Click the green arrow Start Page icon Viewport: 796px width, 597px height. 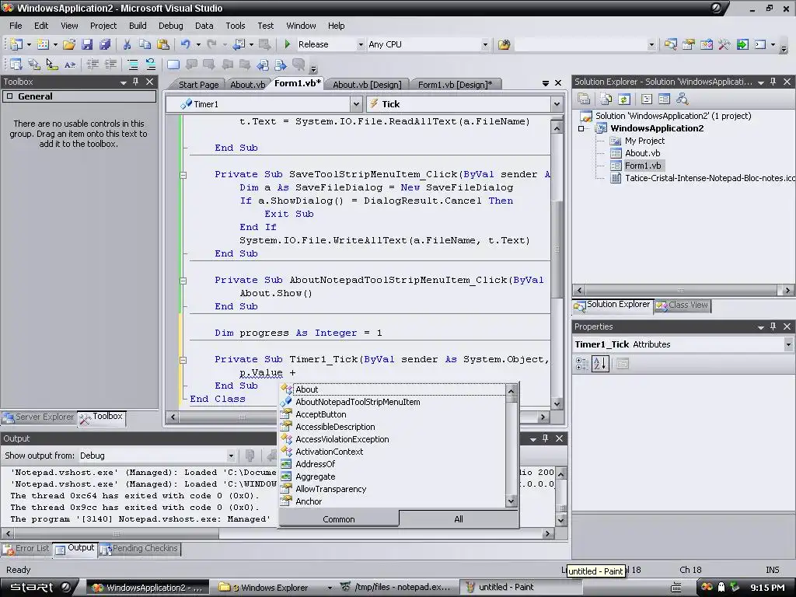pos(742,44)
